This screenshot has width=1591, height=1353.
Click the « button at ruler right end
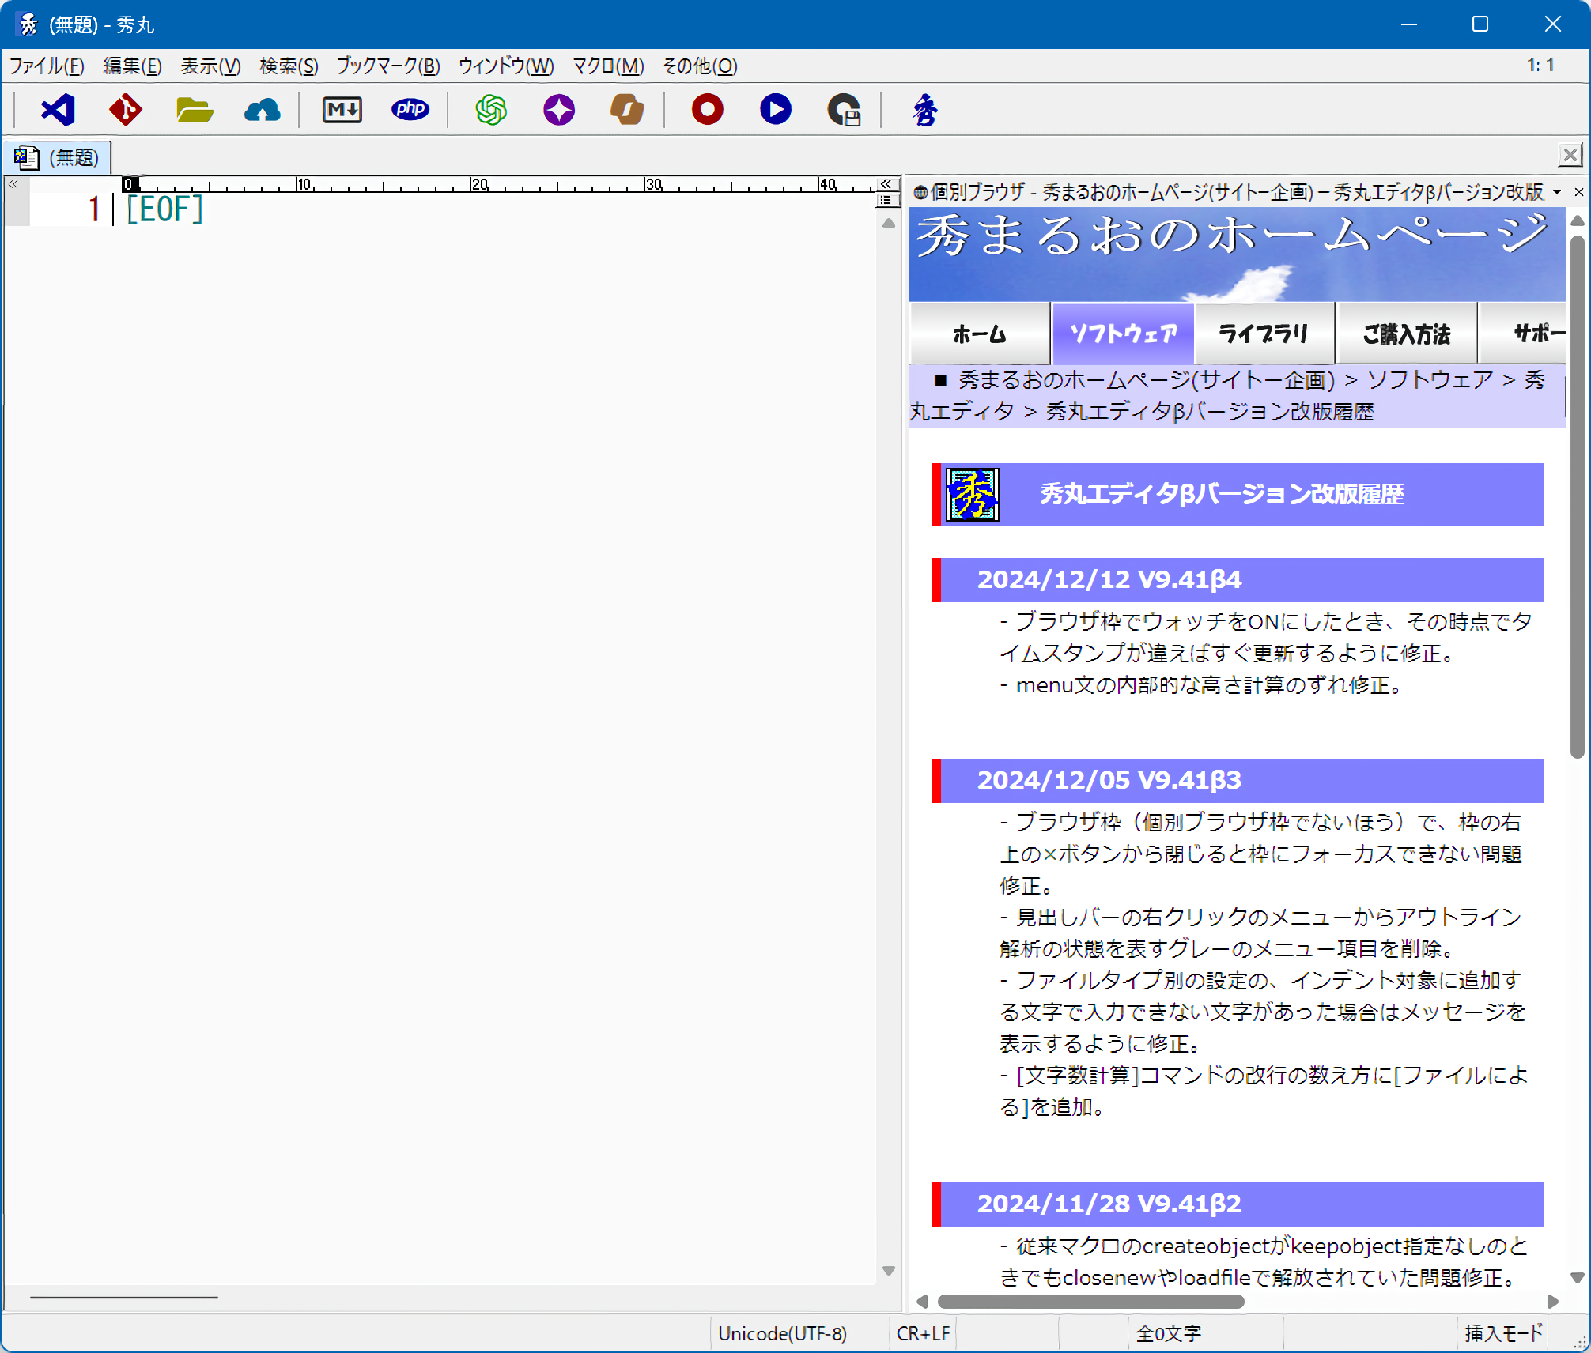pos(886,184)
